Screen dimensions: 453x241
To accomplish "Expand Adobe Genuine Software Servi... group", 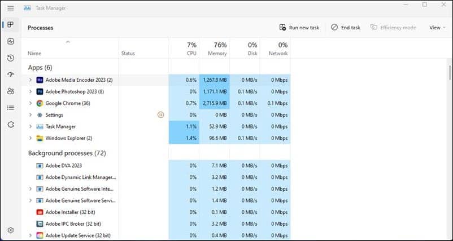I will [31, 200].
